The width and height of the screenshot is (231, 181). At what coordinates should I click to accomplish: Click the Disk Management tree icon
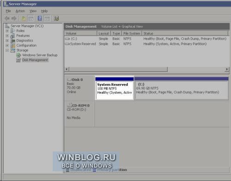[18, 60]
